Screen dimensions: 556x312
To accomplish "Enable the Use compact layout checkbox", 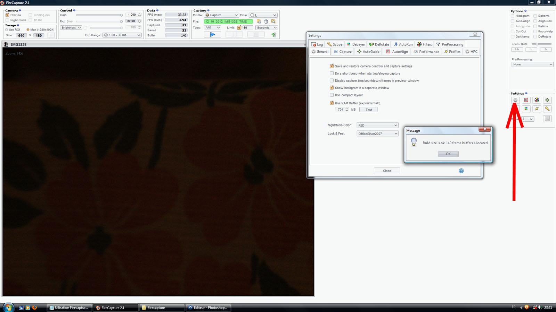I will (x=332, y=95).
